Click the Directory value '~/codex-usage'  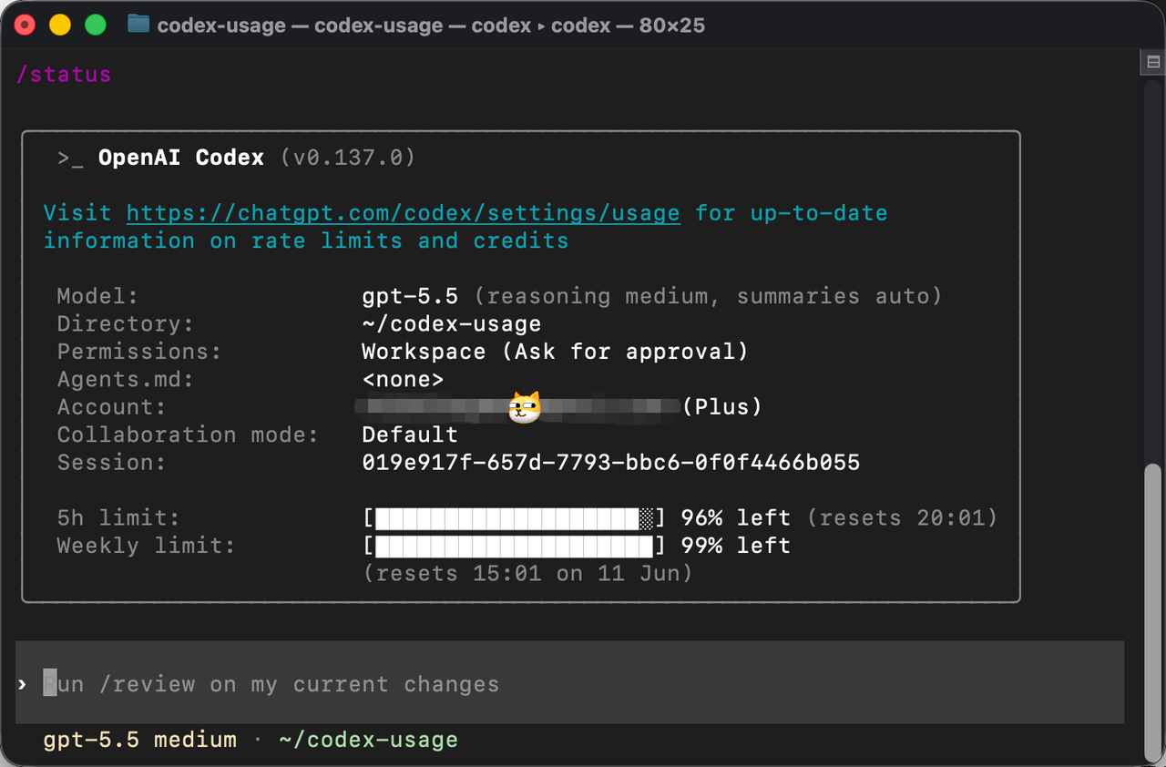click(x=452, y=323)
